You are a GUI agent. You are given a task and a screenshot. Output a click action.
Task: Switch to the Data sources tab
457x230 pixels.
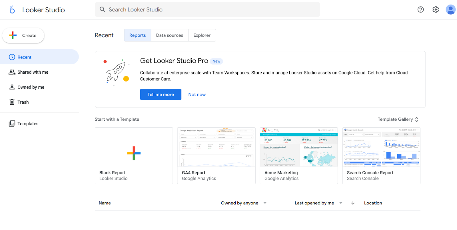pyautogui.click(x=170, y=35)
